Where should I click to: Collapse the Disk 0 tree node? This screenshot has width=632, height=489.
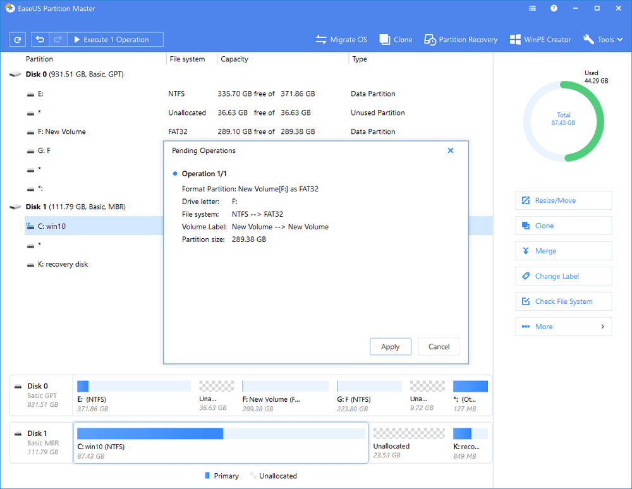(15, 75)
